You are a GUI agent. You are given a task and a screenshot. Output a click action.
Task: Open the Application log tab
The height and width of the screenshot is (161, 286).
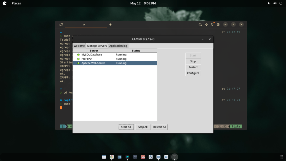(118, 46)
